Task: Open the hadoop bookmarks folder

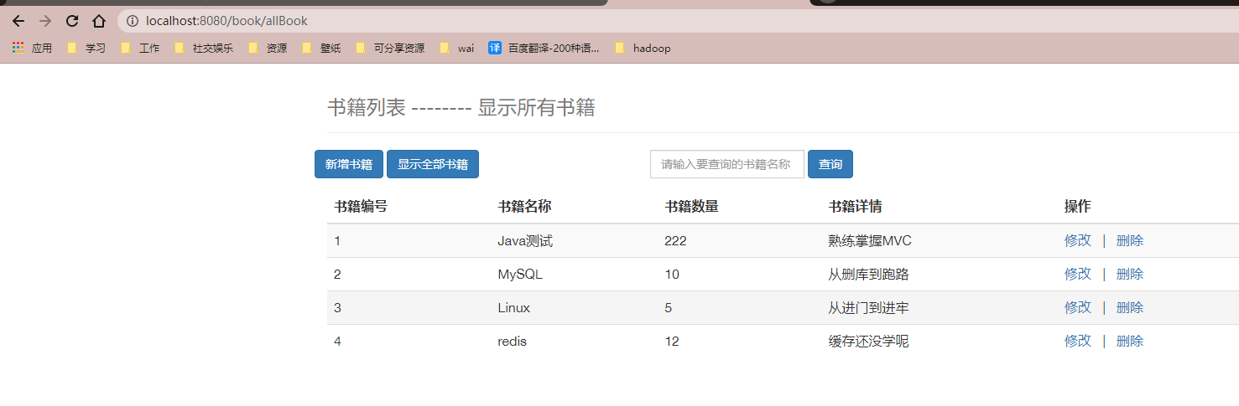Action: (x=643, y=49)
